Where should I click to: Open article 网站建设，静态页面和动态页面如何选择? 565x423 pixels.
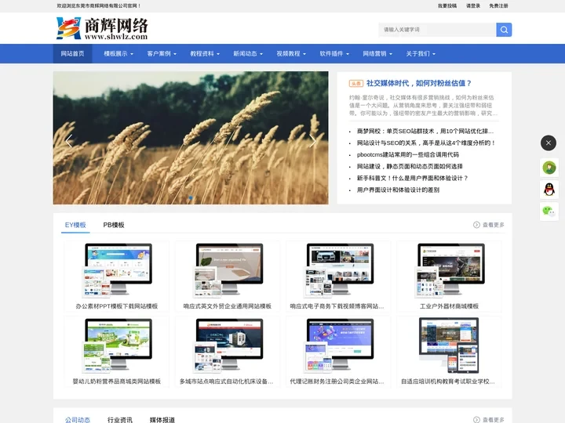(x=410, y=166)
